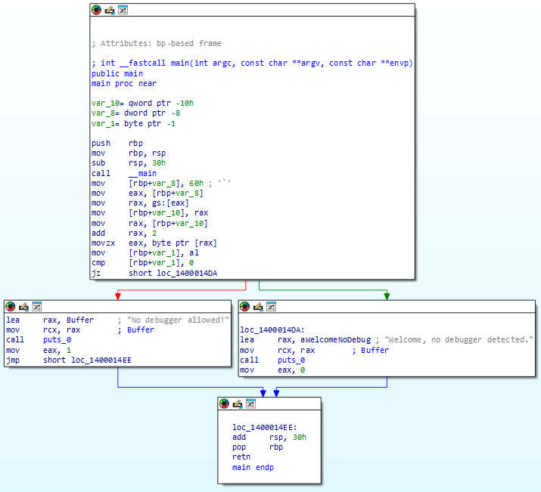The height and width of the screenshot is (492, 541).
Task: Click the aWelcomeNoDebug string reference
Action: click(x=335, y=340)
